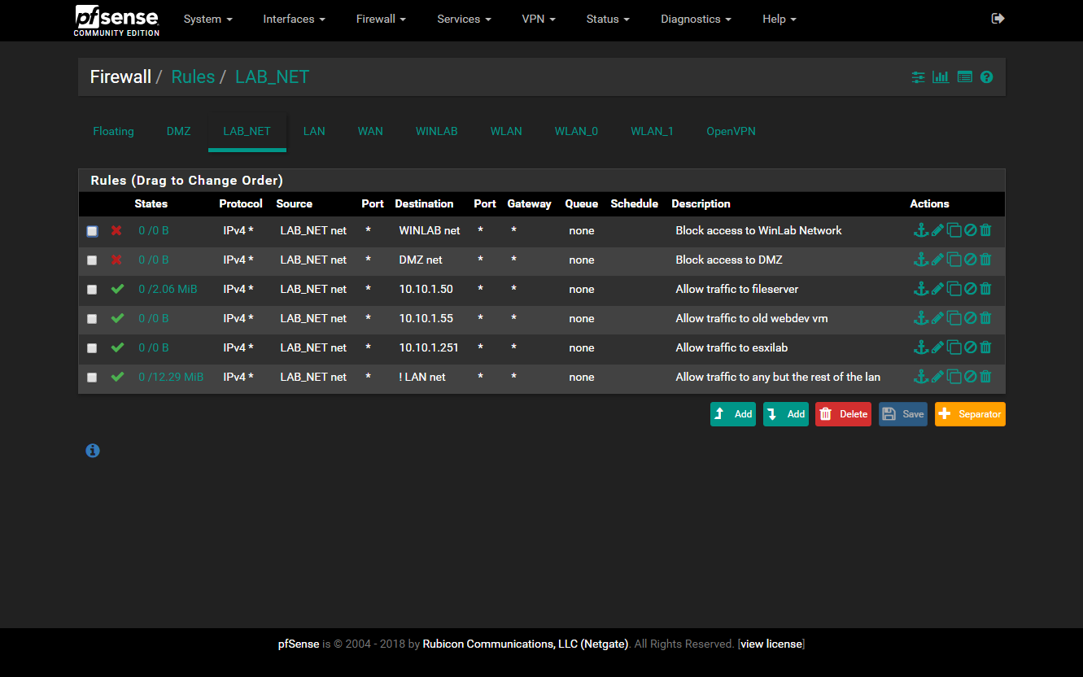Follow the 'view license' link in the footer

[770, 644]
